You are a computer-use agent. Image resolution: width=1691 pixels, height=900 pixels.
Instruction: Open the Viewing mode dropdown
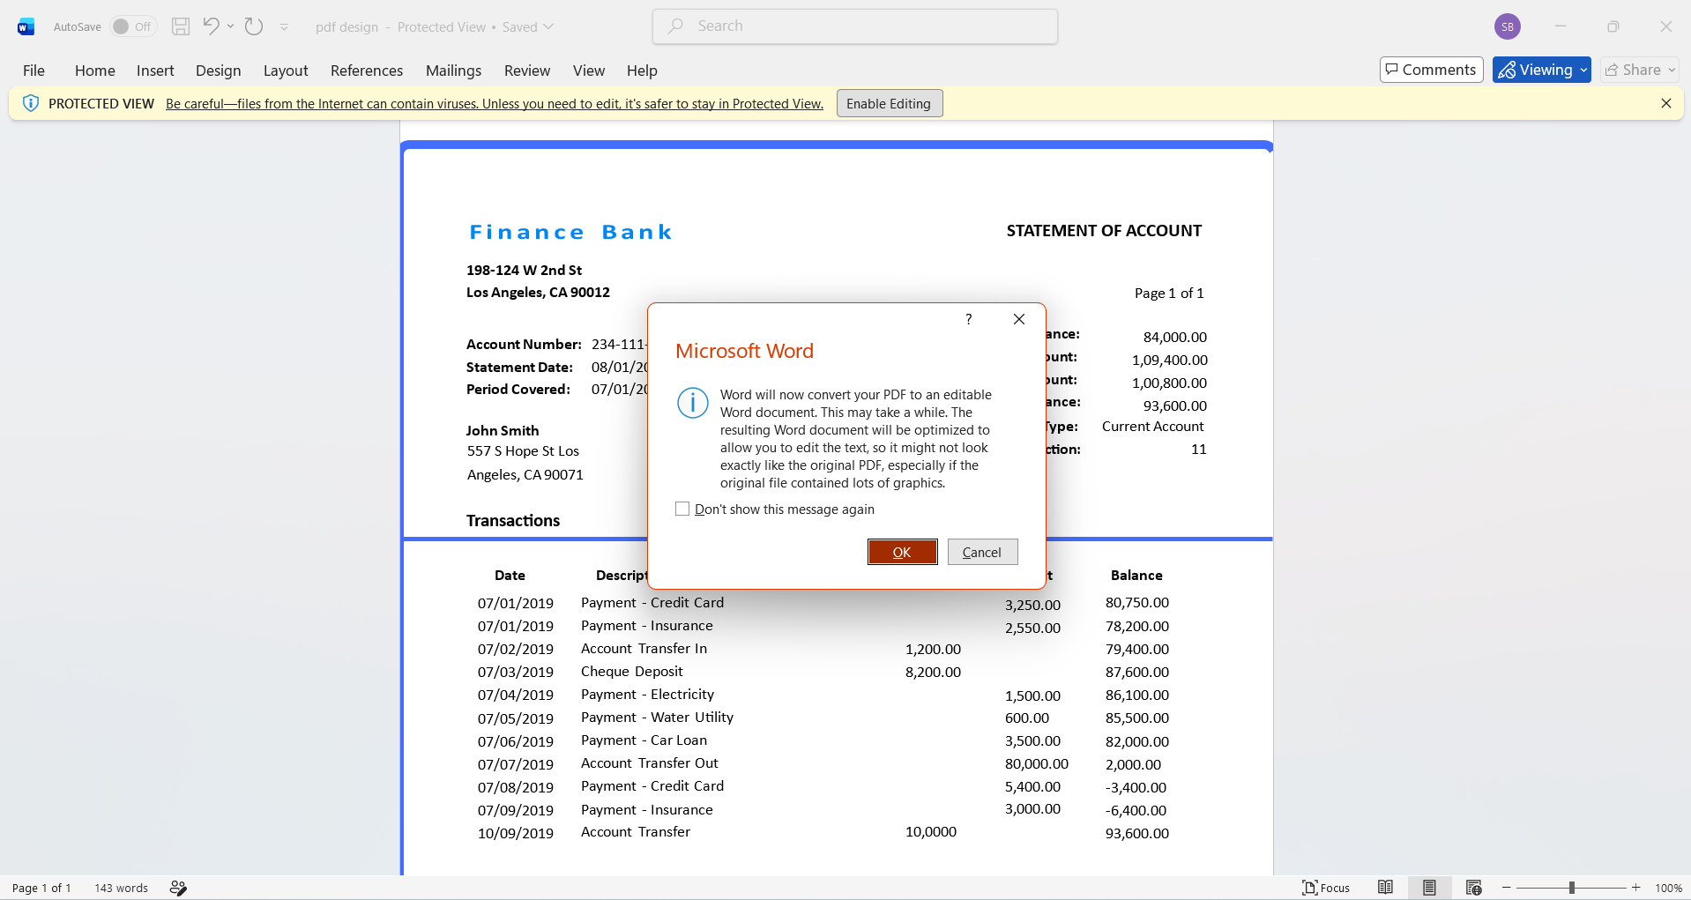click(1541, 70)
